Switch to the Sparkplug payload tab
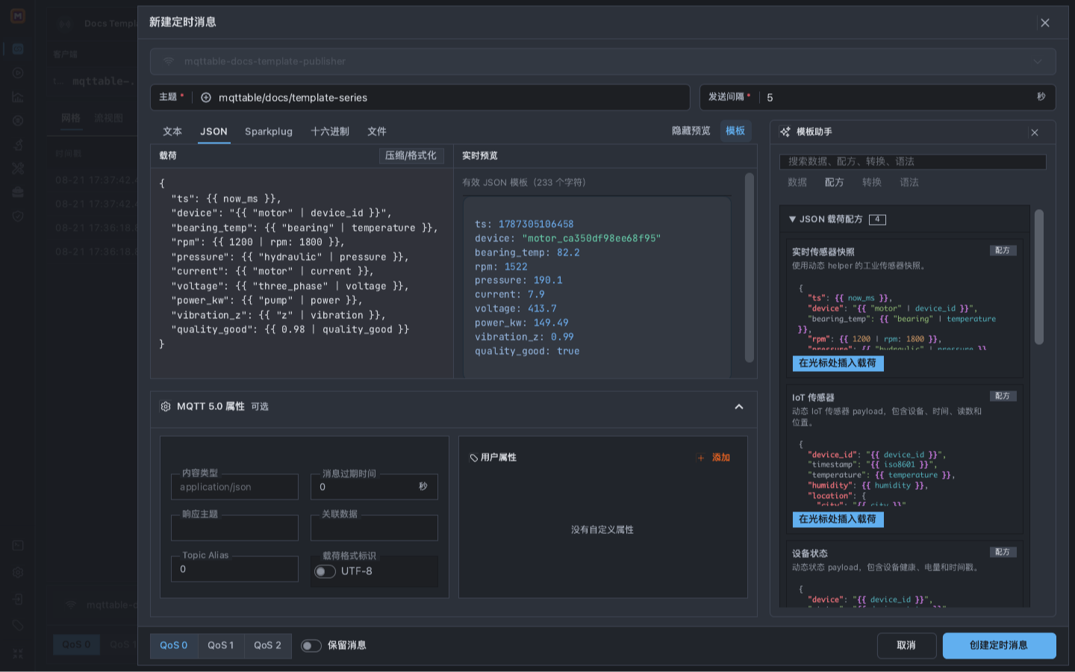The image size is (1075, 672). 269,131
